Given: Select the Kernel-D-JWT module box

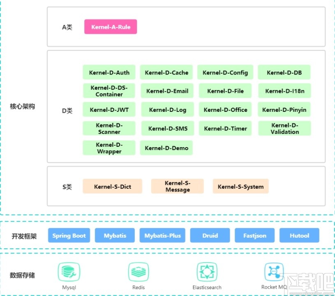Looking at the screenshot, I should point(109,109).
